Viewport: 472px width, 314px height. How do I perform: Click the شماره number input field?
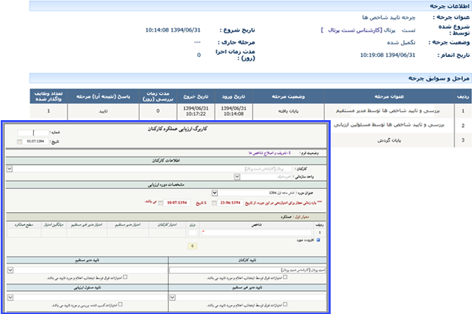click(33, 133)
